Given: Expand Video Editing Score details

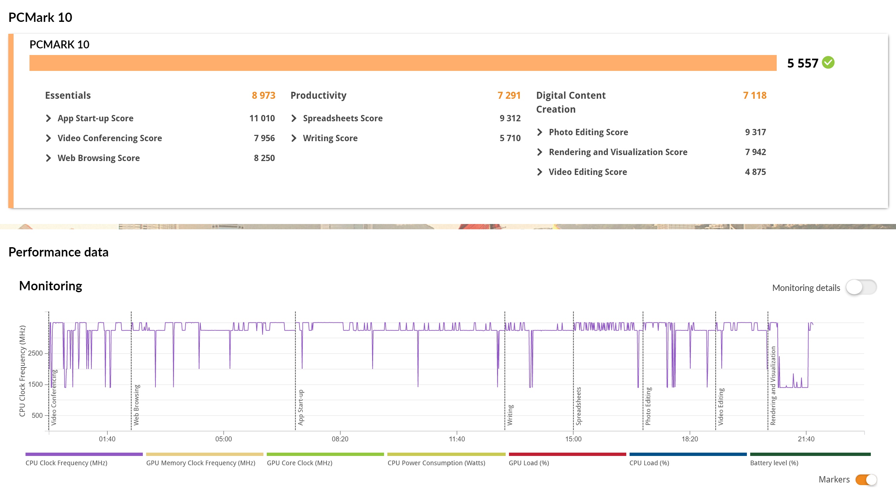Looking at the screenshot, I should 540,172.
